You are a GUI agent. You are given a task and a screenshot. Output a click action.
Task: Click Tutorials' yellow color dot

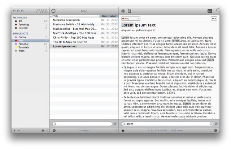[x=16, y=47]
